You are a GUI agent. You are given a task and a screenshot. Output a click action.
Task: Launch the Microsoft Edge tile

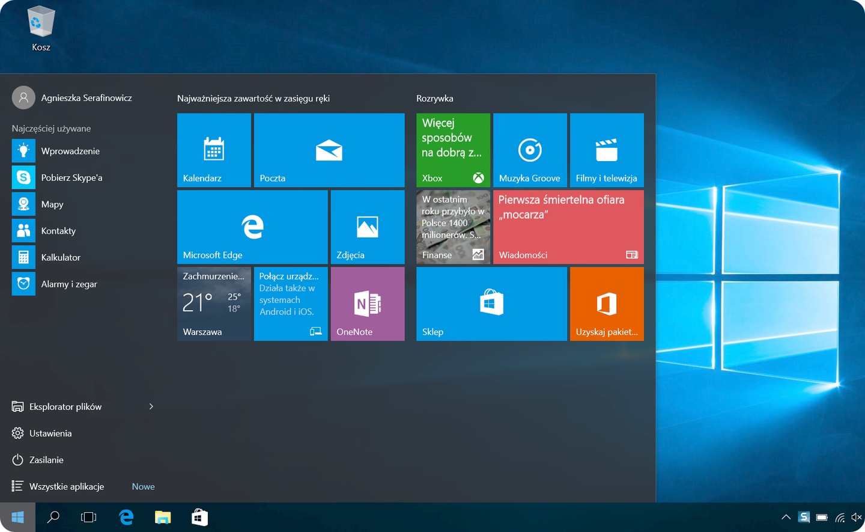pos(252,227)
